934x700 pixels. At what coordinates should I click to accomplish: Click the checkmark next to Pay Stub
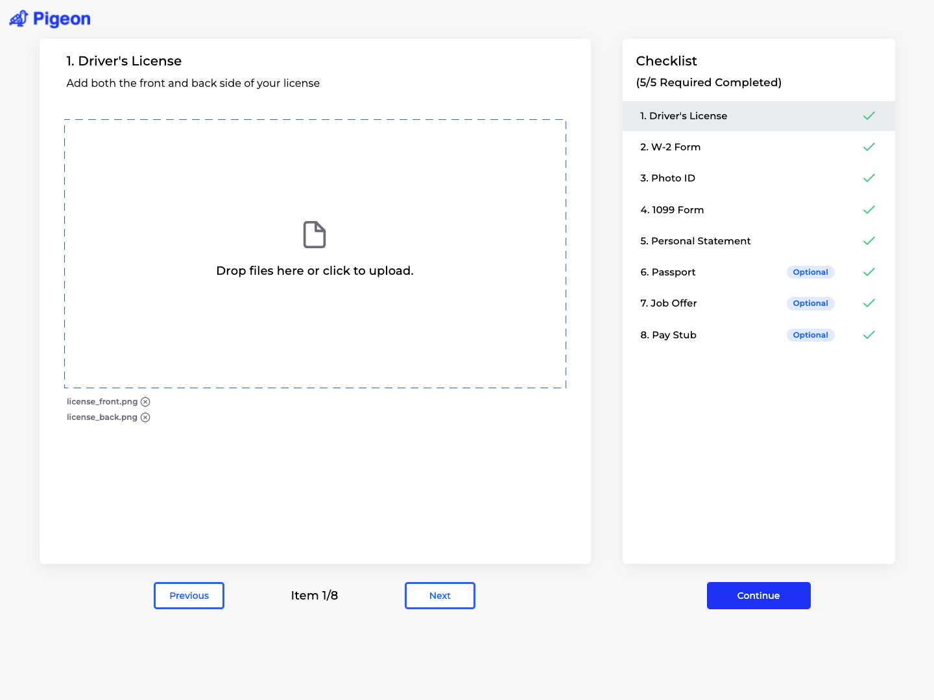coord(869,334)
